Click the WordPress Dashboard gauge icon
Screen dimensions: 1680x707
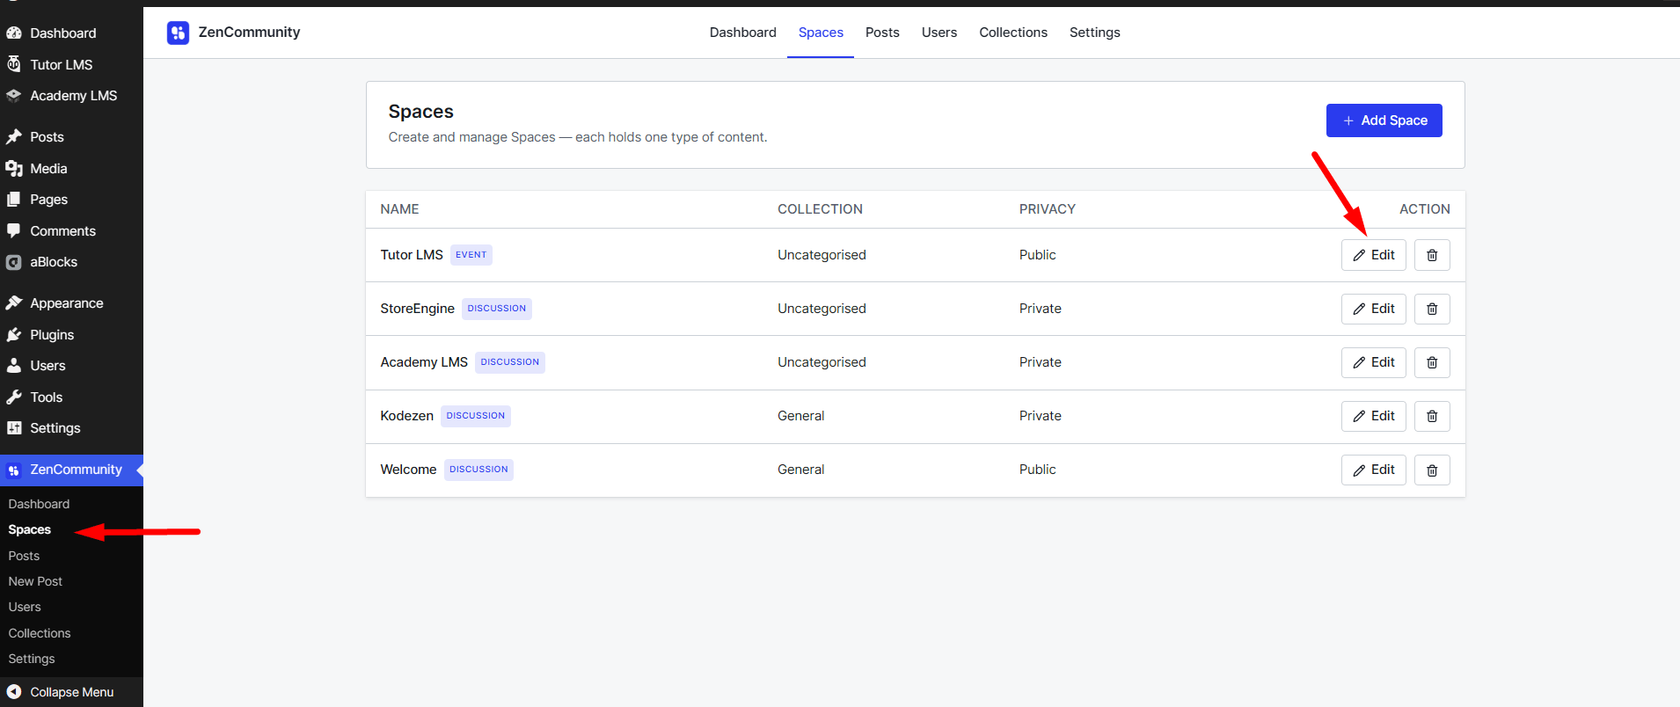click(x=14, y=33)
